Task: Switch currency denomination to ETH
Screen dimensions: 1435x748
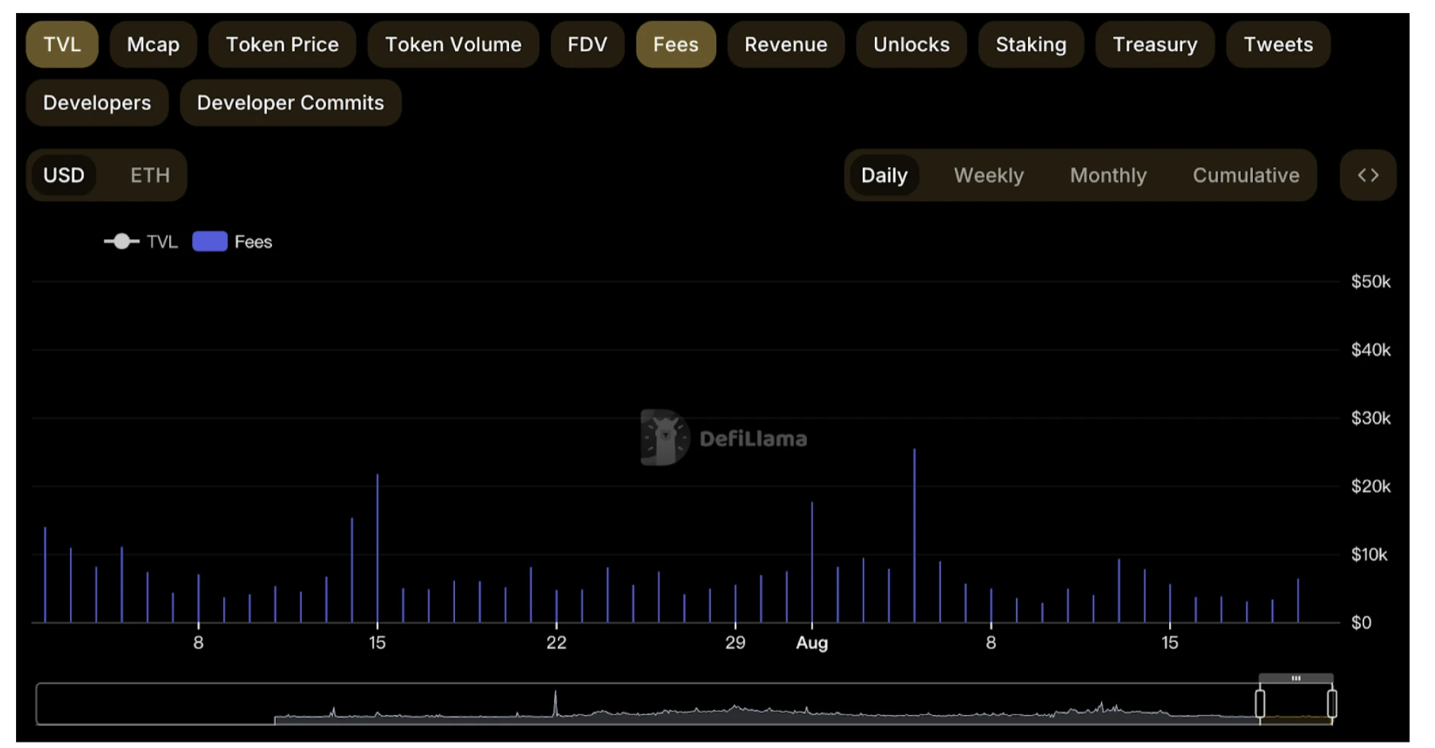Action: coord(150,175)
